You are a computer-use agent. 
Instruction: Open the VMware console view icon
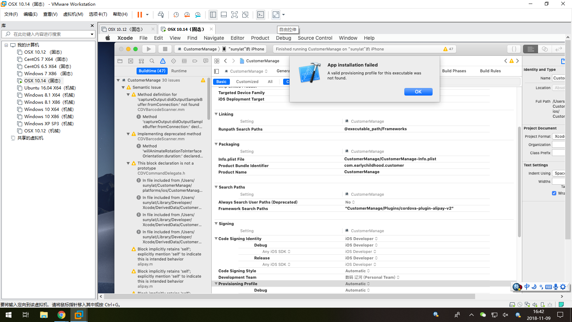(x=261, y=15)
